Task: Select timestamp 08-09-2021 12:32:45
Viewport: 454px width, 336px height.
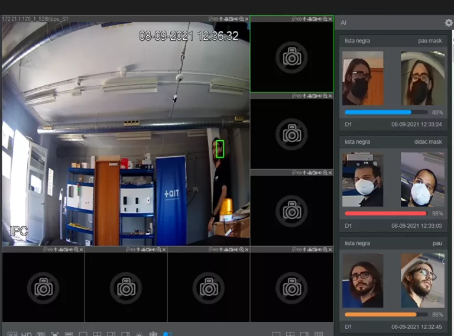Action: pos(417,327)
